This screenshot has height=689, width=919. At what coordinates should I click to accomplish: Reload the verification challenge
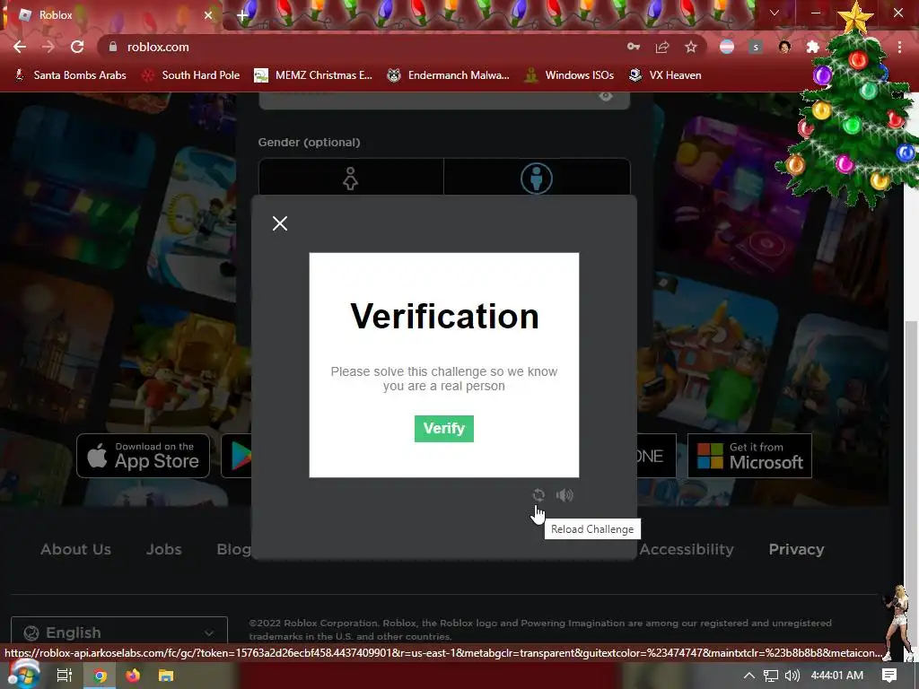[x=538, y=495]
